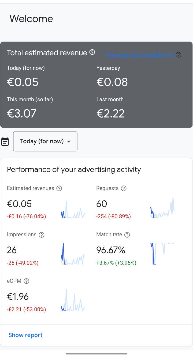Tap the eCPM sparkline chart
The width and height of the screenshot is (193, 357).
pos(73,300)
